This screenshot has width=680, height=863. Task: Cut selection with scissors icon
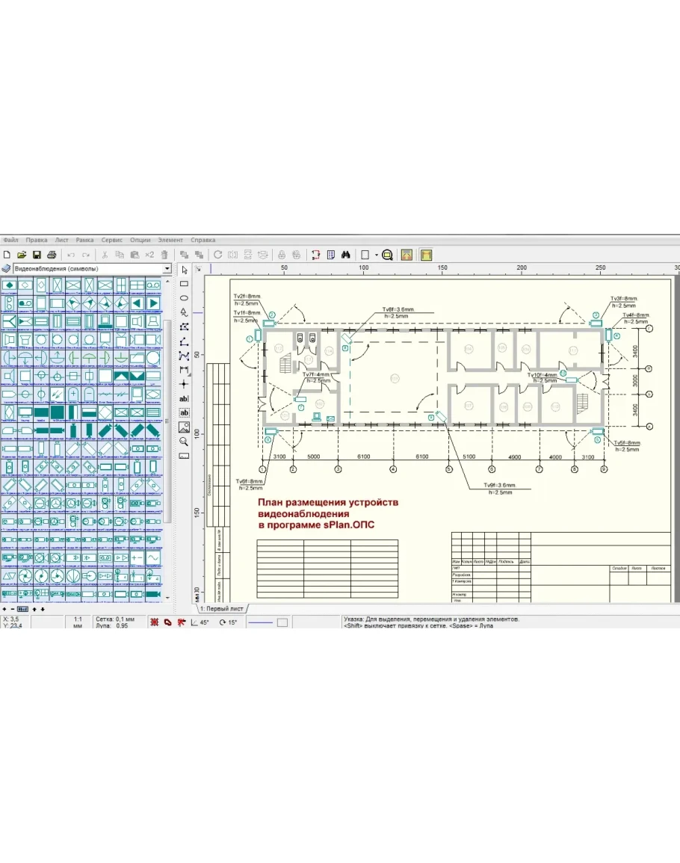pos(105,255)
